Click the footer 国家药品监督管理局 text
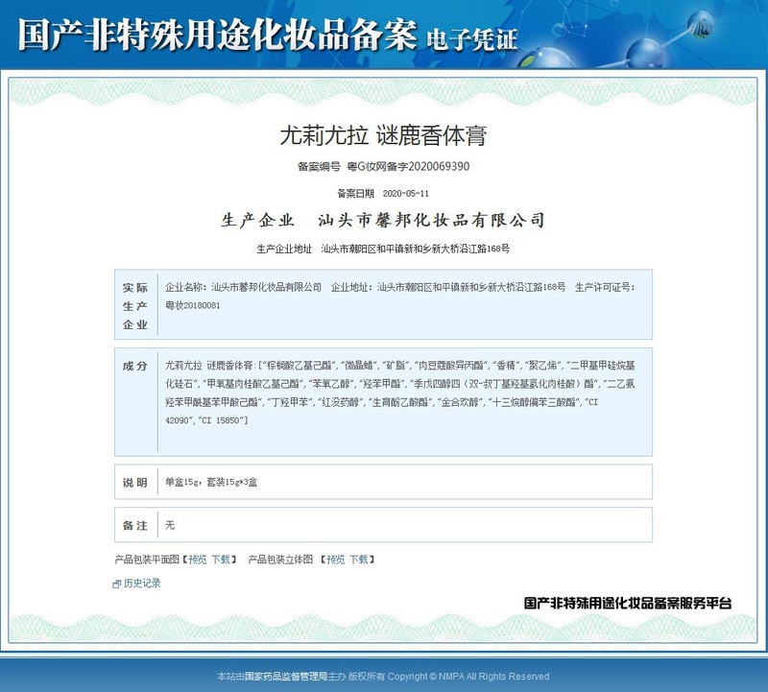 click(x=286, y=677)
